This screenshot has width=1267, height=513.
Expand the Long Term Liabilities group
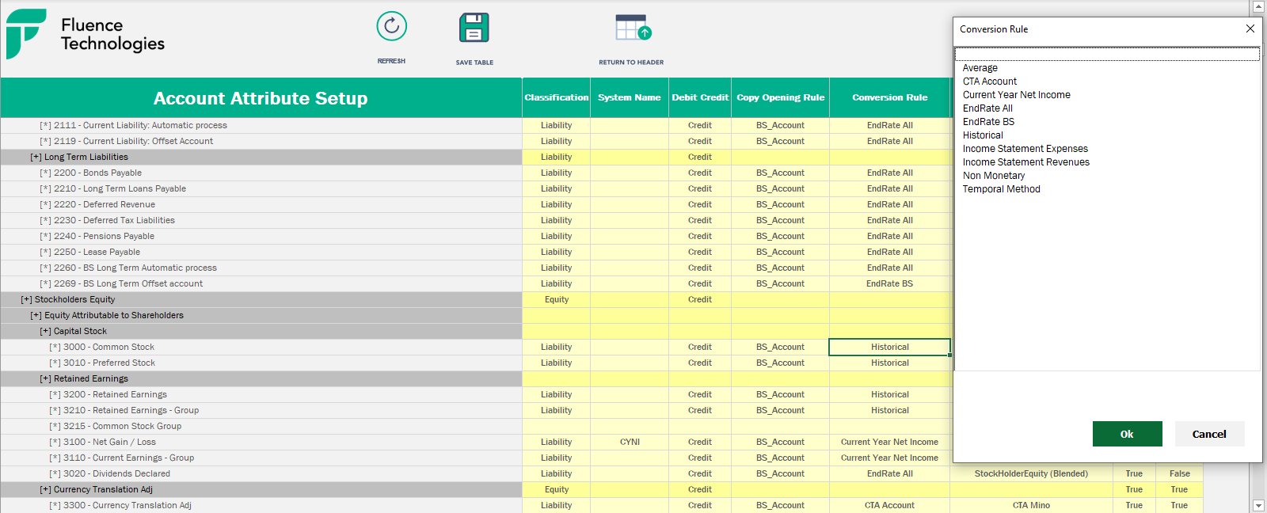point(36,157)
